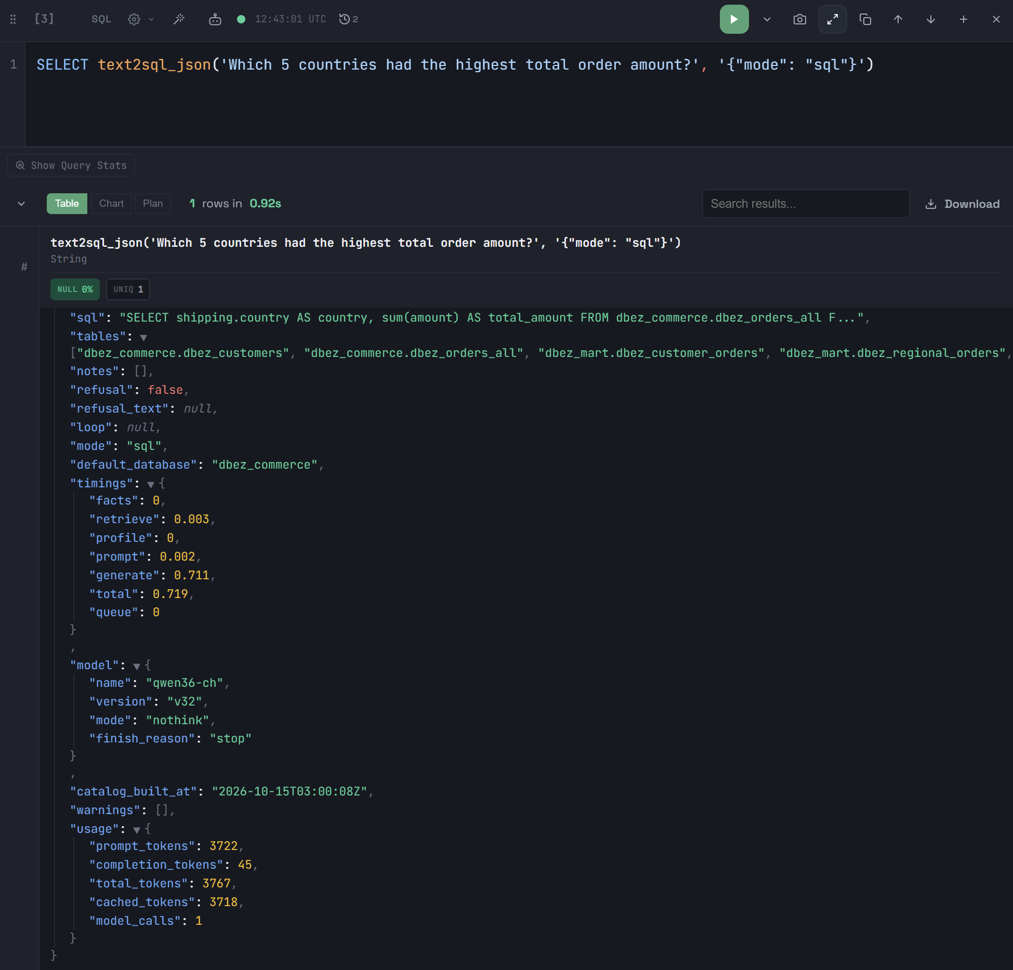
Task: Click the SQL cell type label
Action: pyautogui.click(x=101, y=19)
